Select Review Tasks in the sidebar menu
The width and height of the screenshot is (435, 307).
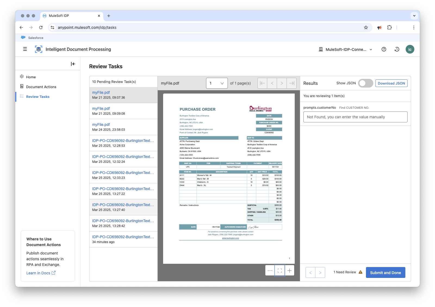(38, 97)
